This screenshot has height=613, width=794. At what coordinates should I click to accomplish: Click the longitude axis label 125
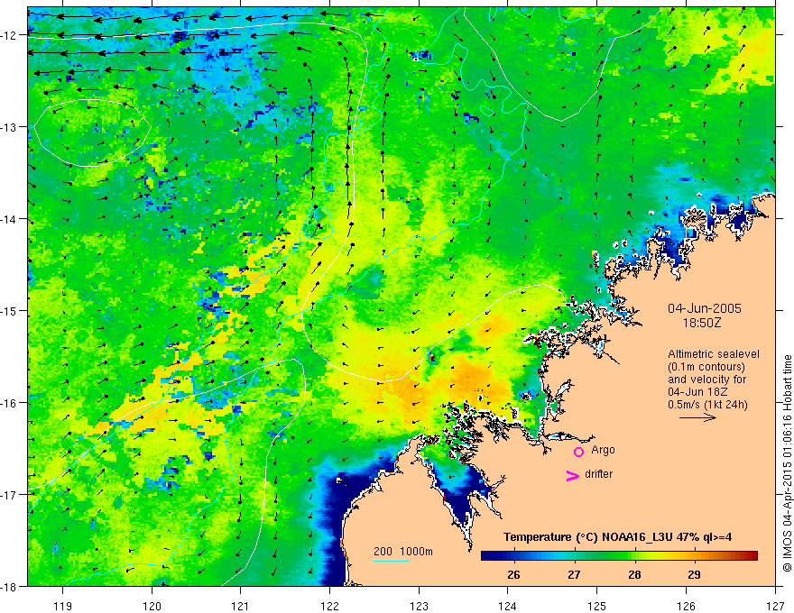coord(597,606)
